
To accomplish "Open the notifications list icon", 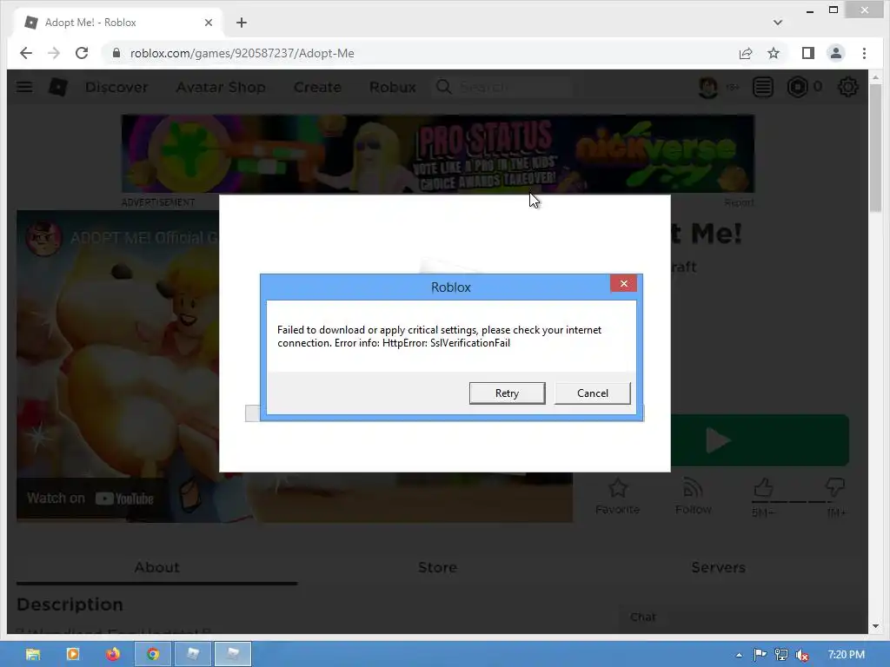I will point(763,88).
